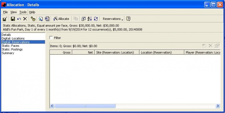This screenshot has width=225, height=113.
Task: Open the View menu
Action: [x=13, y=12]
